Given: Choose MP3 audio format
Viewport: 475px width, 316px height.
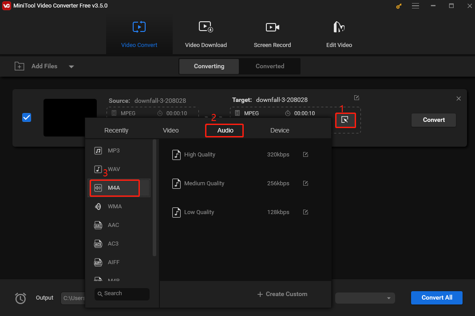Looking at the screenshot, I should tap(120, 151).
